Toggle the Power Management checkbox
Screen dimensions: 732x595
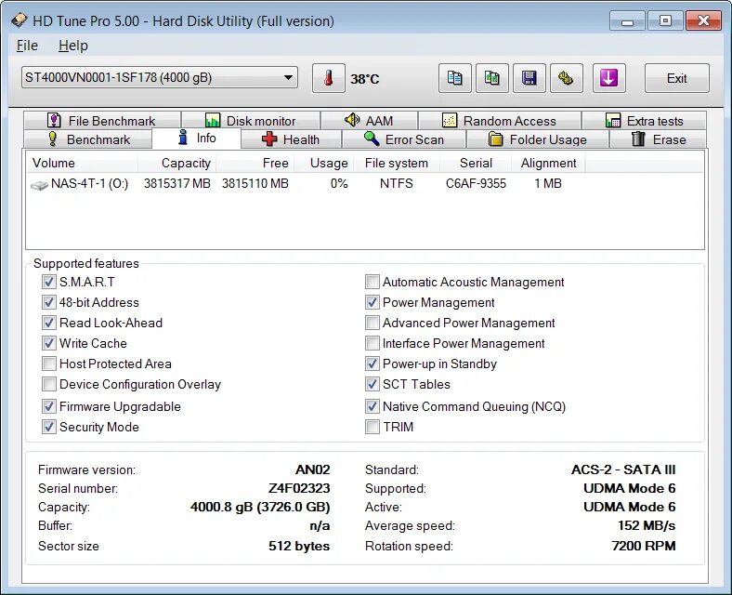pyautogui.click(x=373, y=302)
